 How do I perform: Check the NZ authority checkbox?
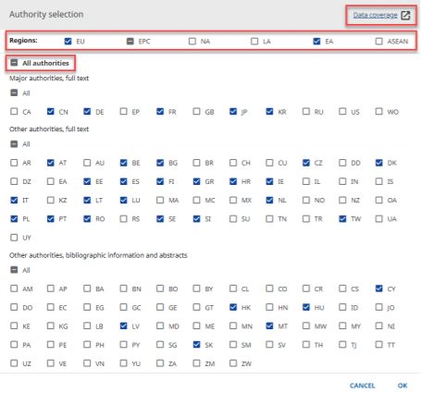coord(342,200)
